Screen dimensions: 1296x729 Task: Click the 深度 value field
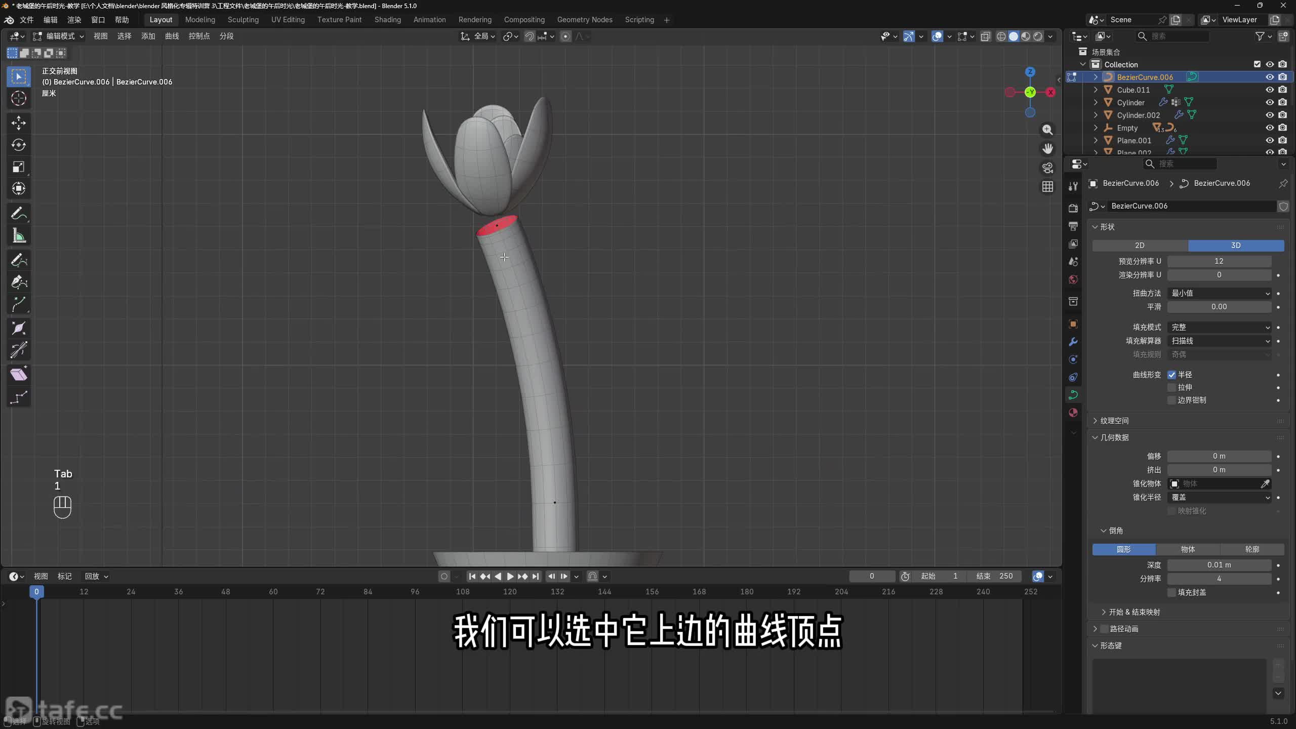coord(1219,565)
